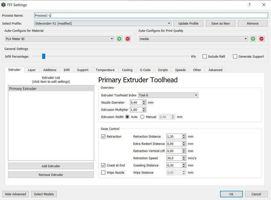
Task: Click red remove icon for print quality
Action: [x=261, y=39]
